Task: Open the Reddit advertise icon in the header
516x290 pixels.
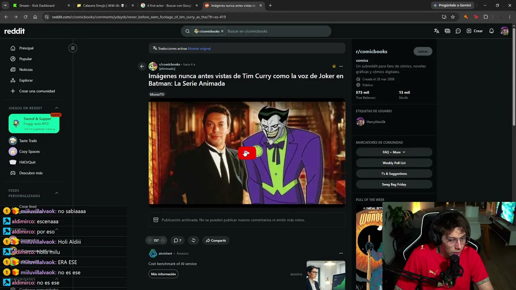Action: click(x=447, y=31)
